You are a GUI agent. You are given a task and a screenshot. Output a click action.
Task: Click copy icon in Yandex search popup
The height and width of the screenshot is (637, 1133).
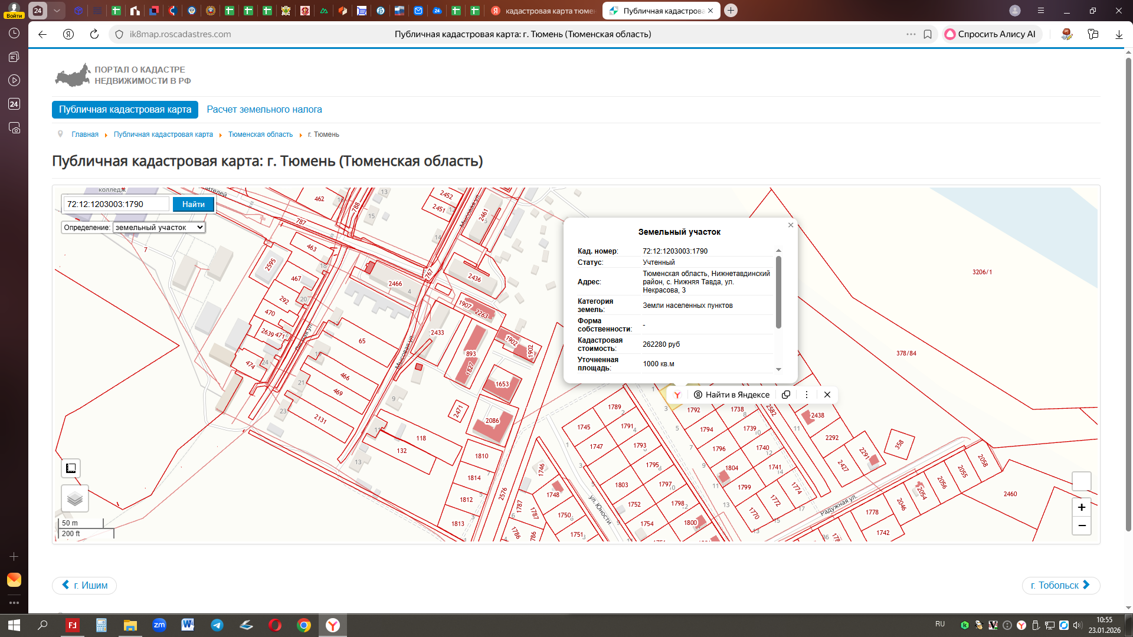(786, 395)
